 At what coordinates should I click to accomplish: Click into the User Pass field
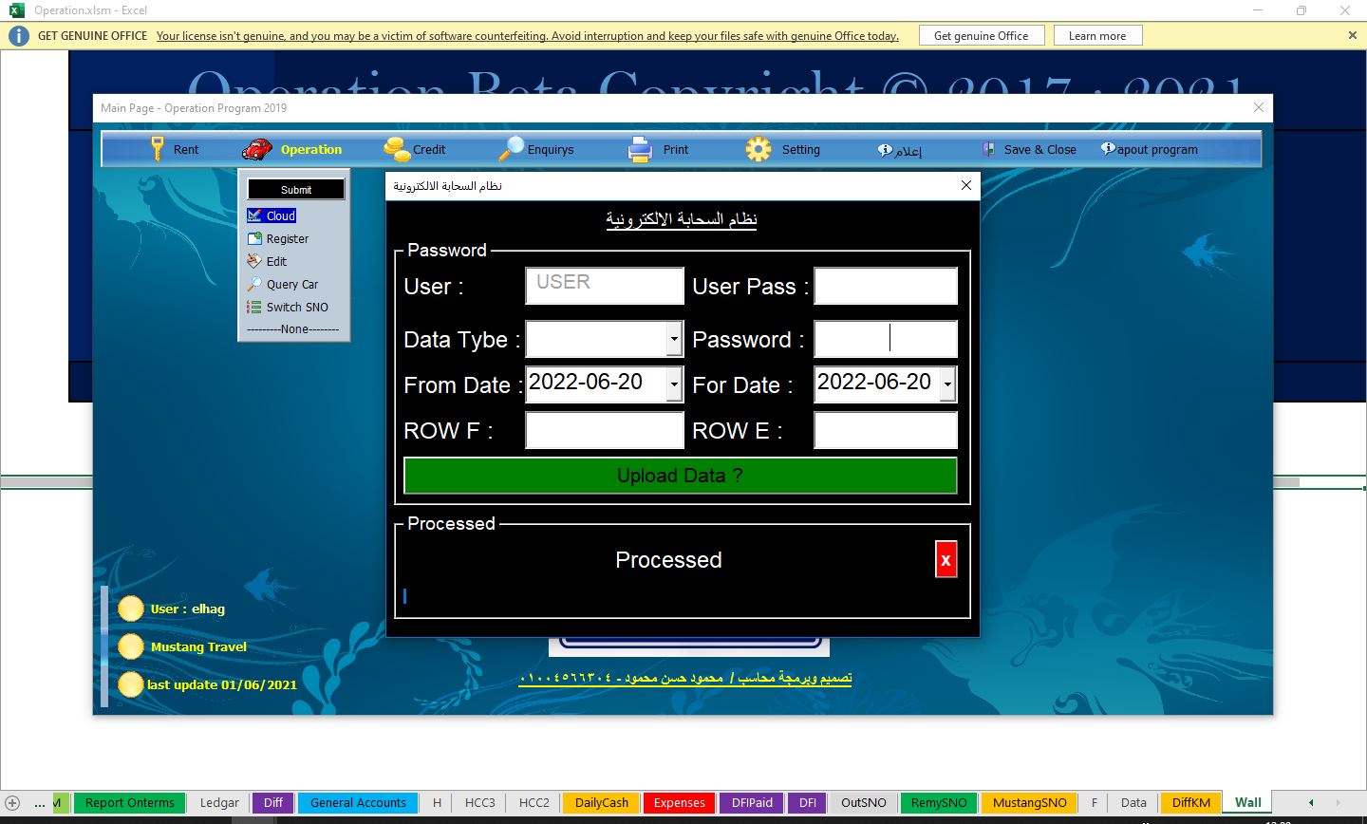pyautogui.click(x=885, y=287)
